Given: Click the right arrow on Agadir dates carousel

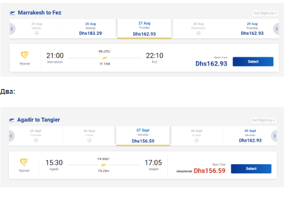Looking at the screenshot, I should (274, 136).
